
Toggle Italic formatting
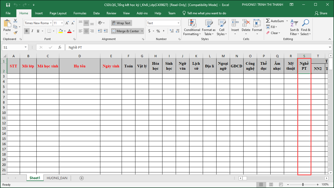(32, 31)
